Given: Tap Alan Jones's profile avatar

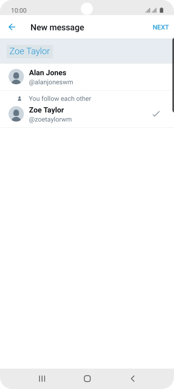Looking at the screenshot, I should [16, 77].
